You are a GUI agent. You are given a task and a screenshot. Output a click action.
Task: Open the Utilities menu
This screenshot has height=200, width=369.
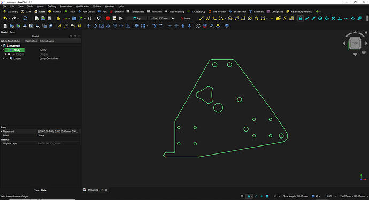coord(97,6)
